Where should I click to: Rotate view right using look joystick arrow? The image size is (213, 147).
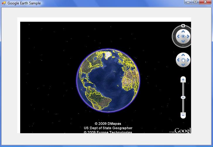click(188, 36)
